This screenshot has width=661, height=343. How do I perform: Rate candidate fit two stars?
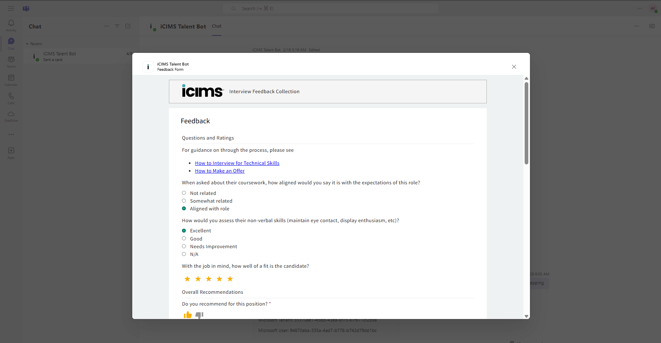pos(198,279)
